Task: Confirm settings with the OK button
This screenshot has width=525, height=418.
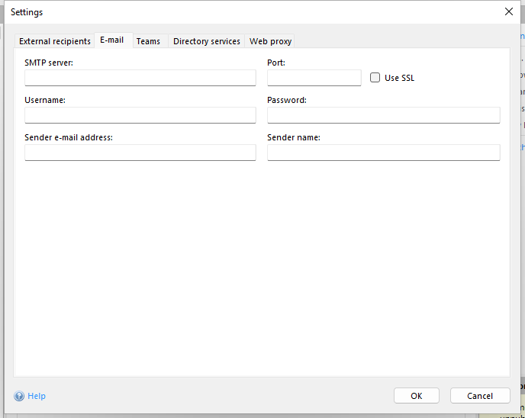Action: tap(416, 396)
